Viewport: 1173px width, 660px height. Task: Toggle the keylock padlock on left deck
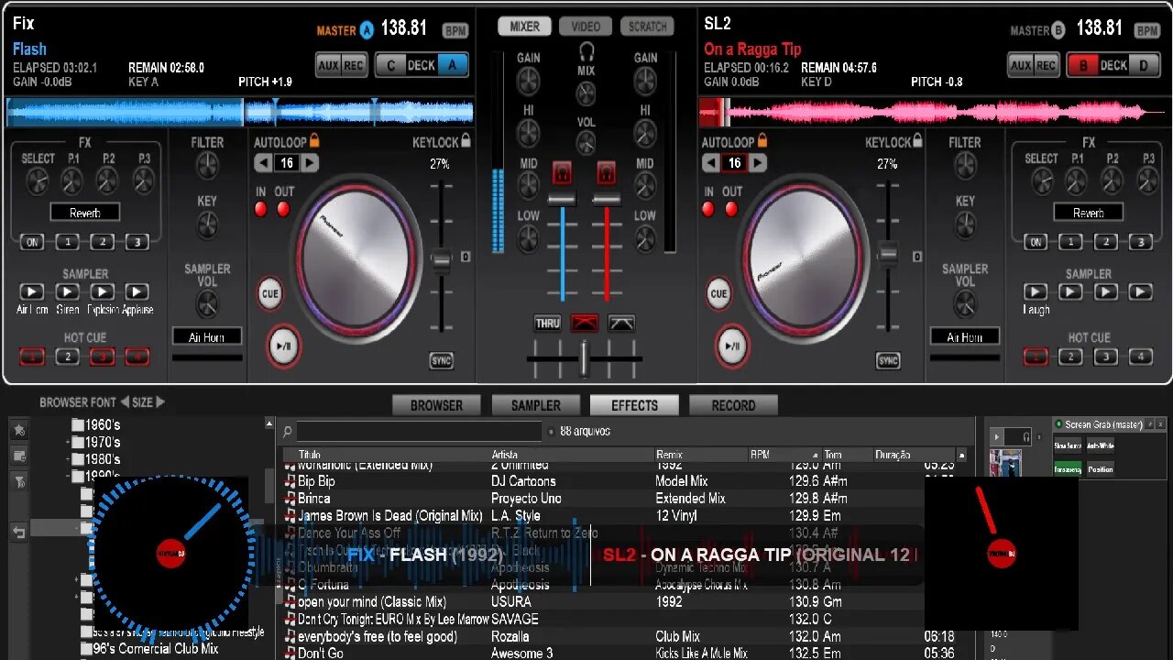[x=466, y=141]
